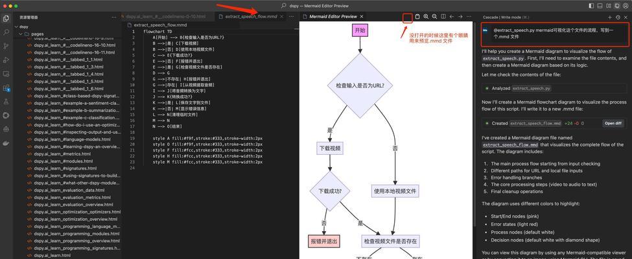Click the 下载成功? decision diamond
632x259 pixels.
click(x=330, y=191)
